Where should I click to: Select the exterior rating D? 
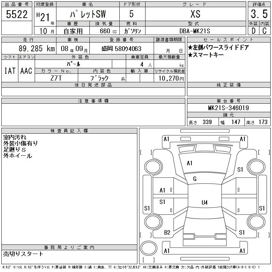coord(253,31)
